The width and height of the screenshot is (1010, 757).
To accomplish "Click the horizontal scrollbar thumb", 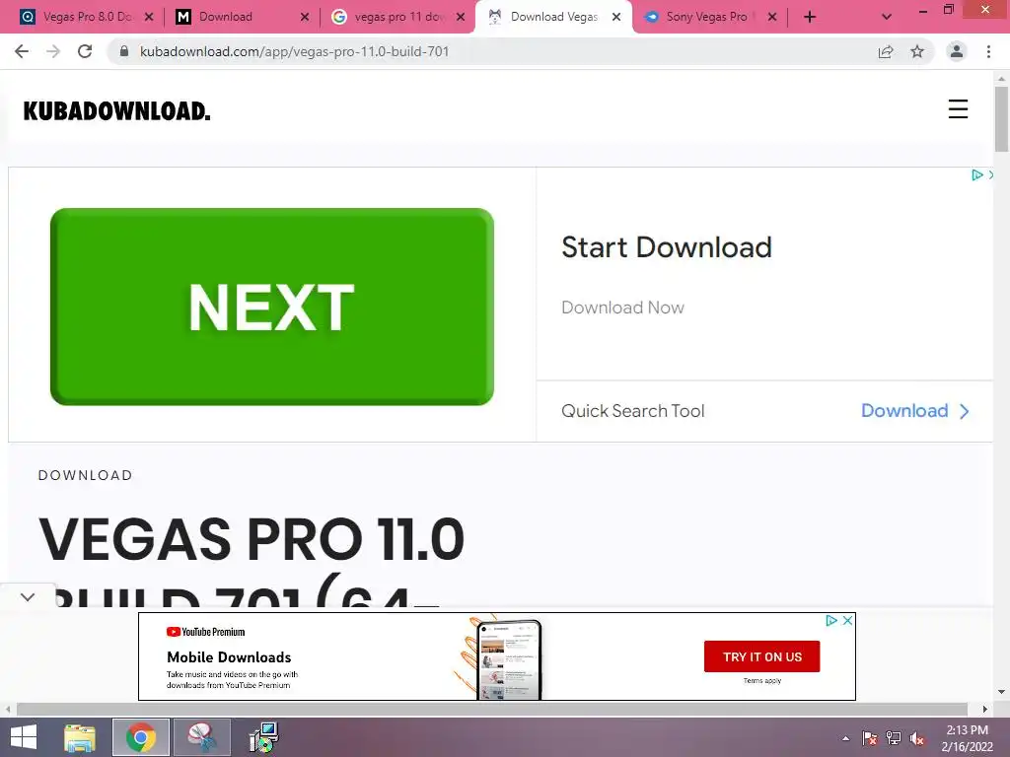I will pos(491,709).
